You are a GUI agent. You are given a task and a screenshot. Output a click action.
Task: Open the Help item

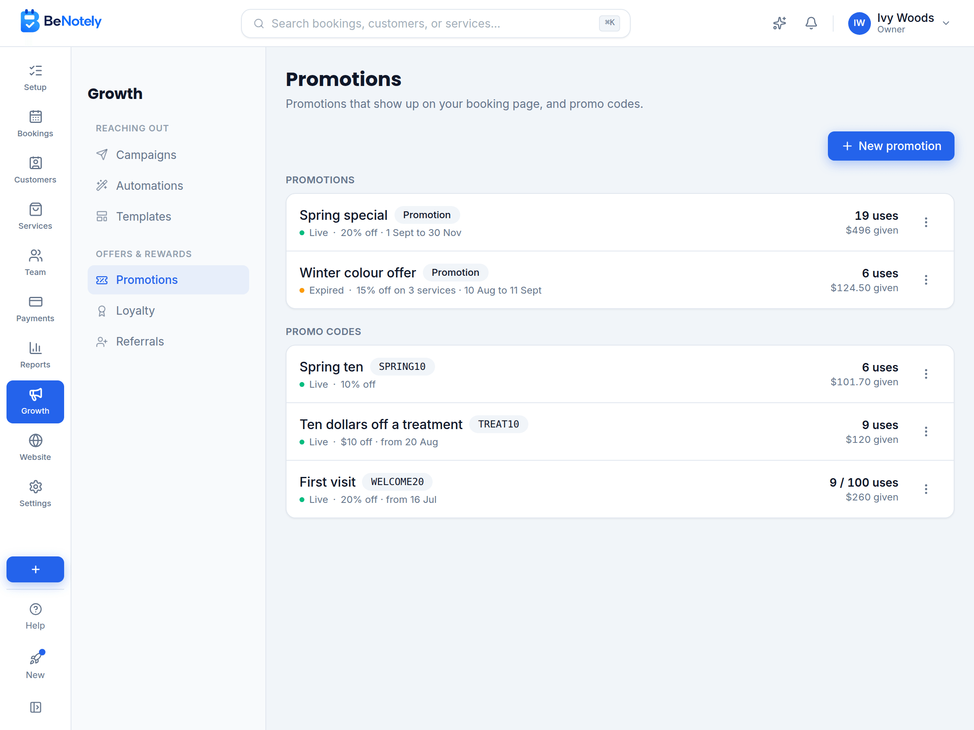click(x=35, y=616)
